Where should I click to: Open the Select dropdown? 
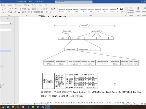[x=131, y=13]
